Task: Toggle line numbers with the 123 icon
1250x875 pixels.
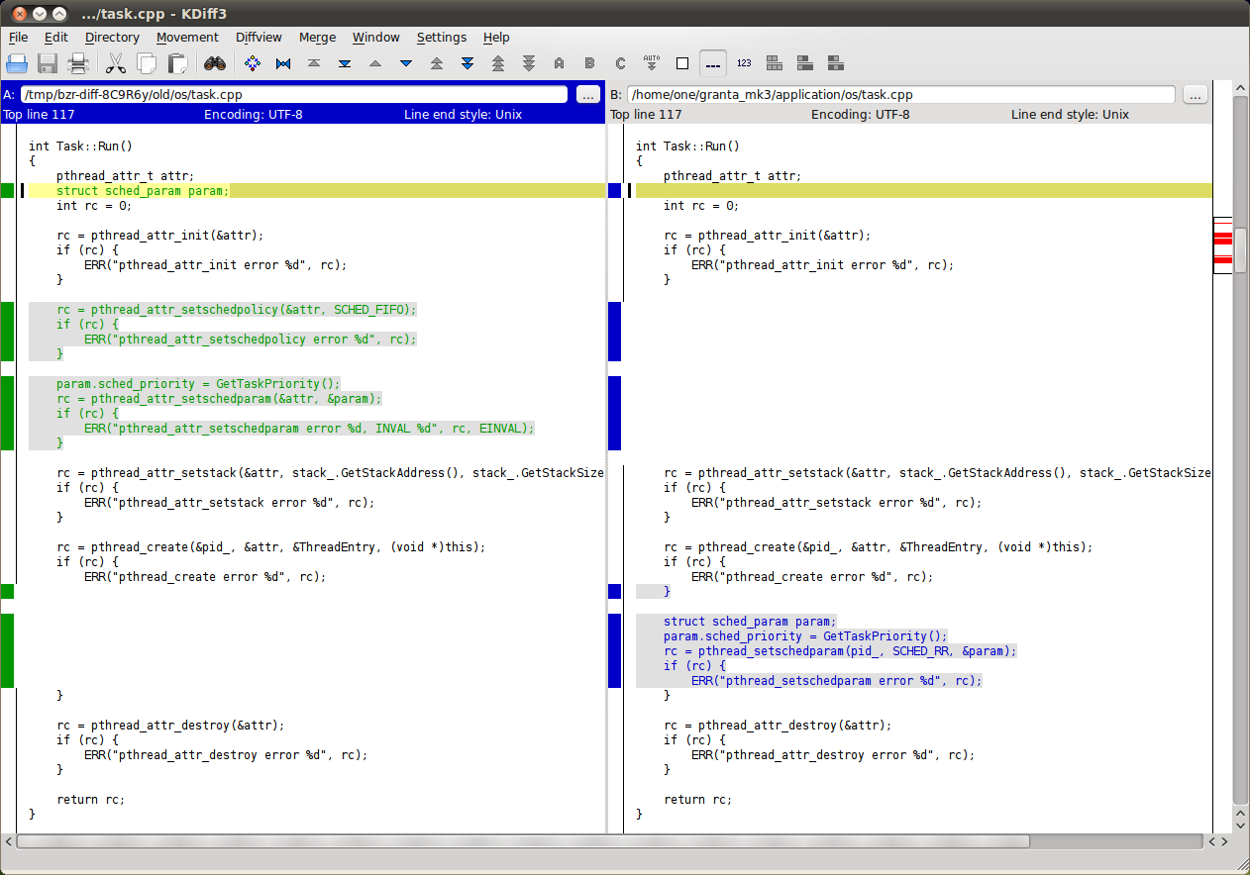Action: (x=743, y=62)
